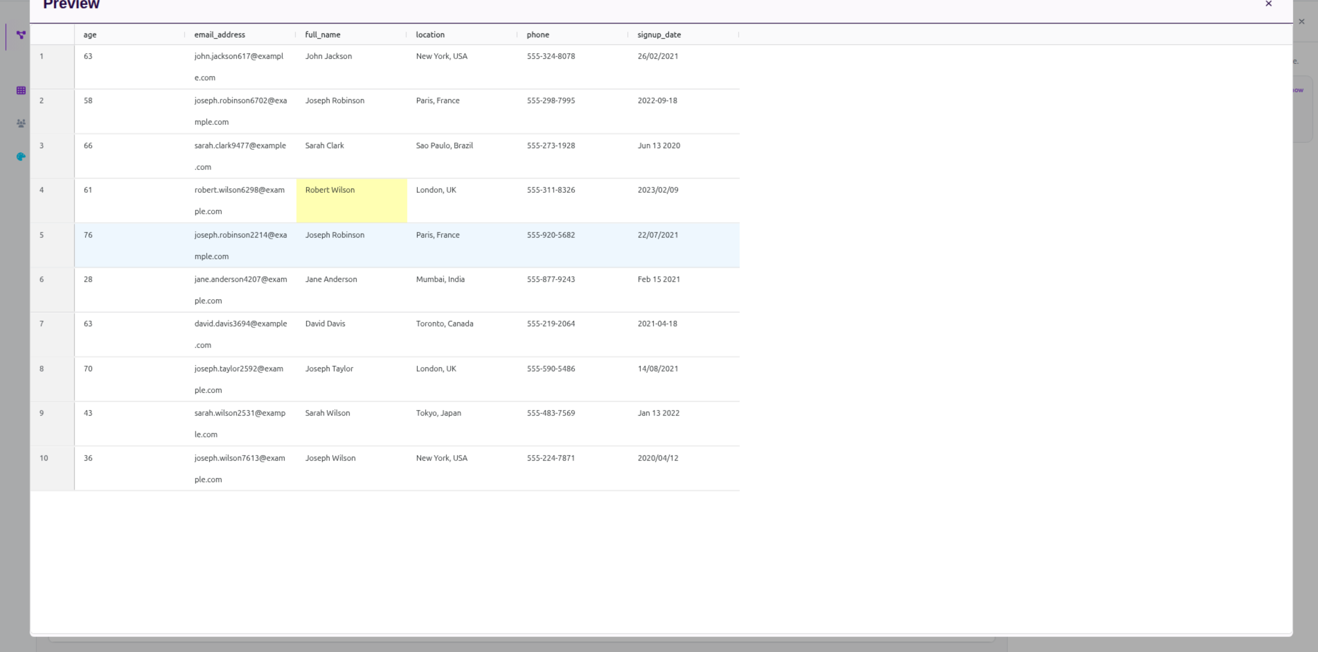This screenshot has width=1318, height=652.
Task: Click the Jane Anderson name cell
Action: [352, 290]
